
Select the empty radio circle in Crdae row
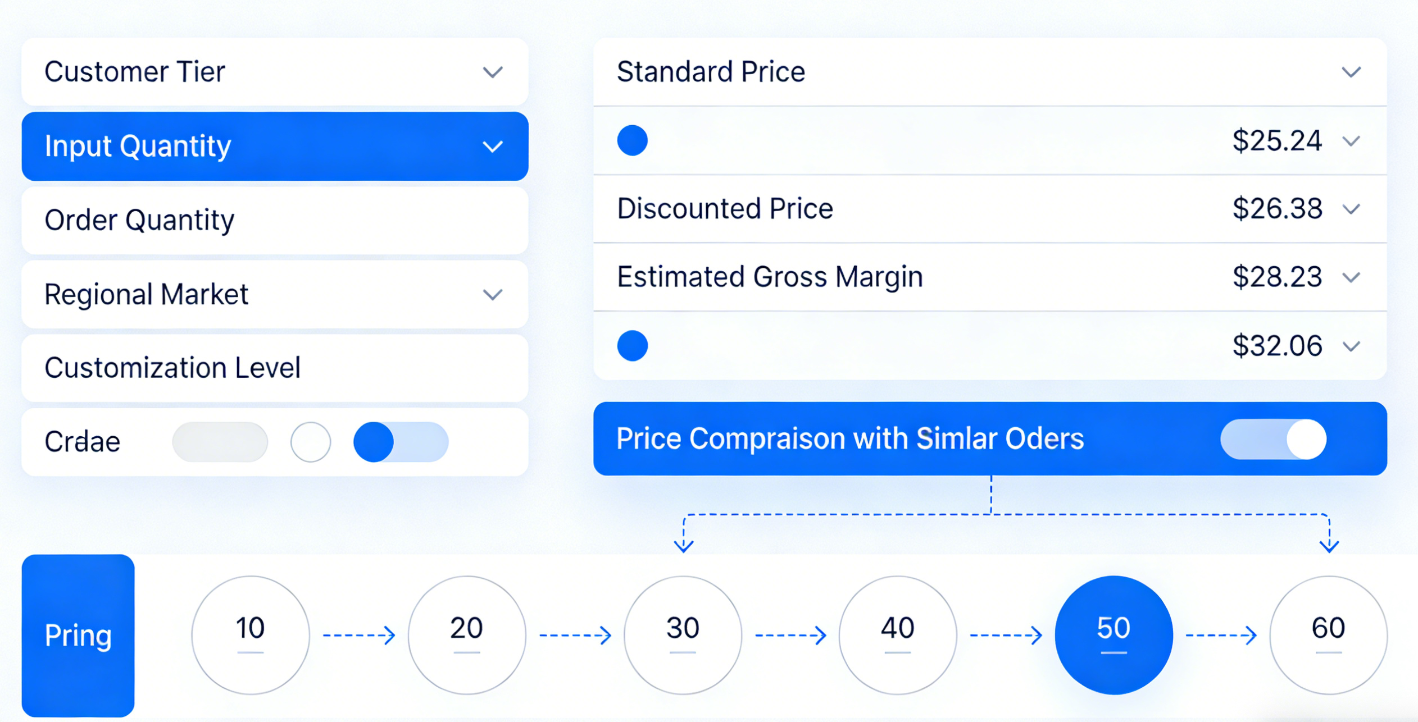(x=311, y=442)
